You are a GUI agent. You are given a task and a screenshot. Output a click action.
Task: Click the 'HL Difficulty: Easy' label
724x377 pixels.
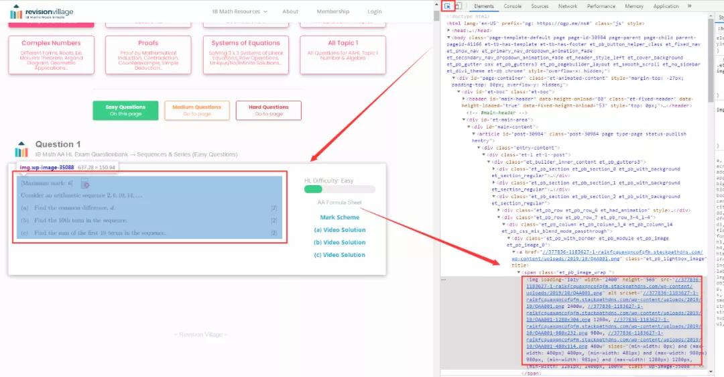328,180
